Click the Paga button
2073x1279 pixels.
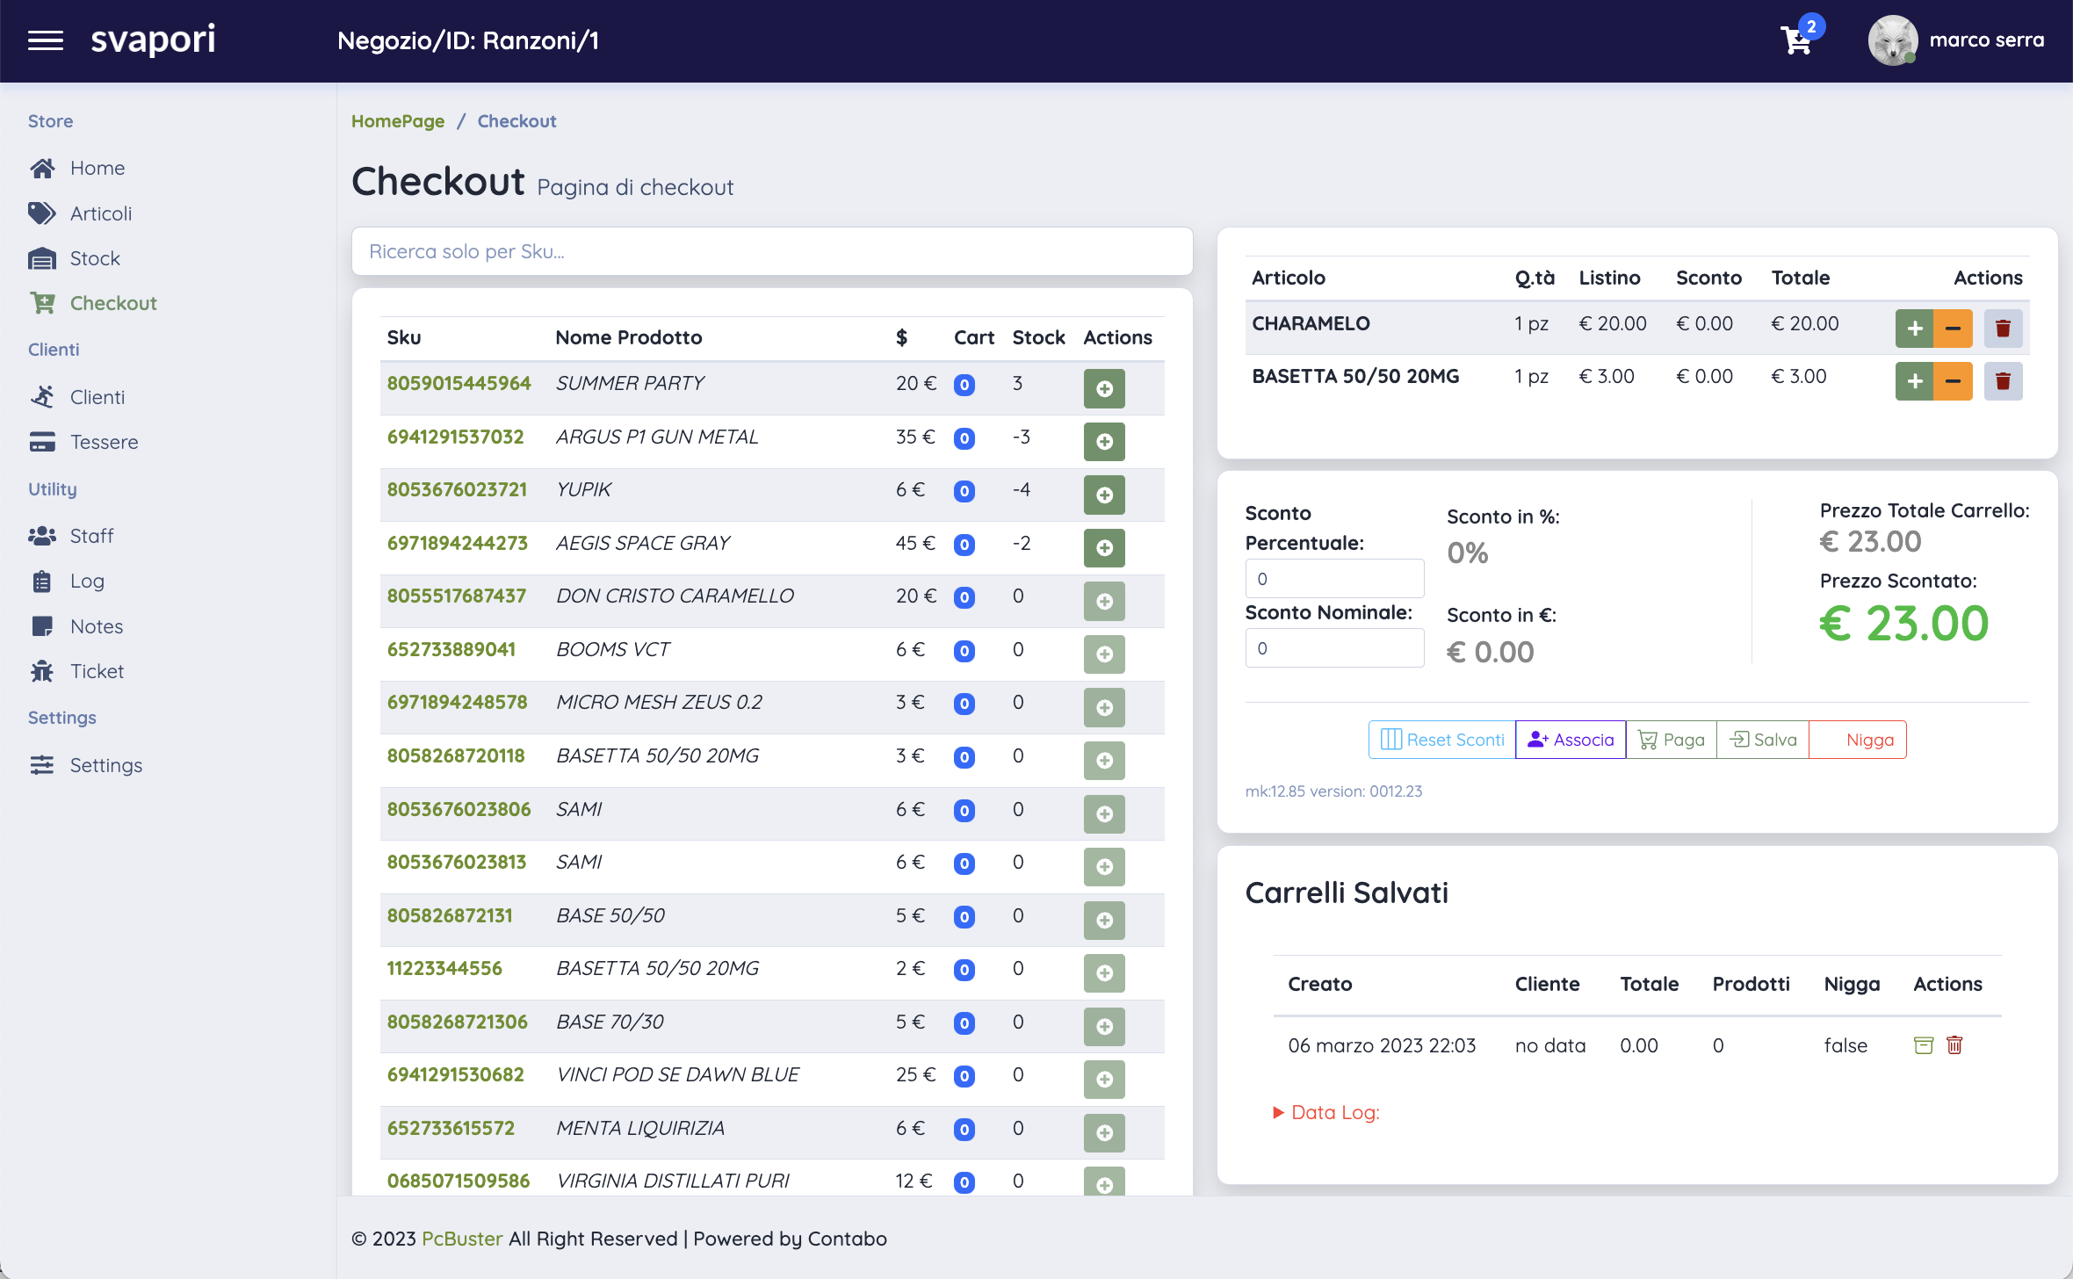pyautogui.click(x=1672, y=740)
